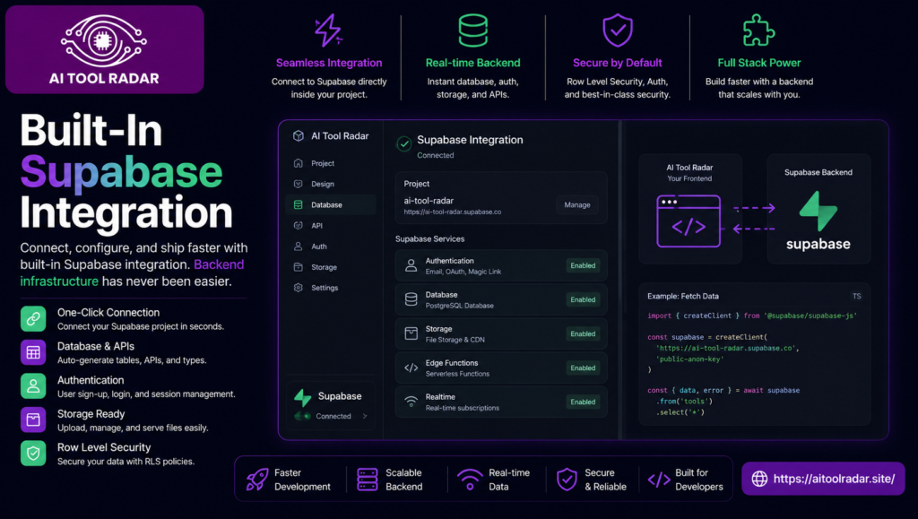
Task: Toggle the Realtime Enabled badge
Action: pos(583,402)
